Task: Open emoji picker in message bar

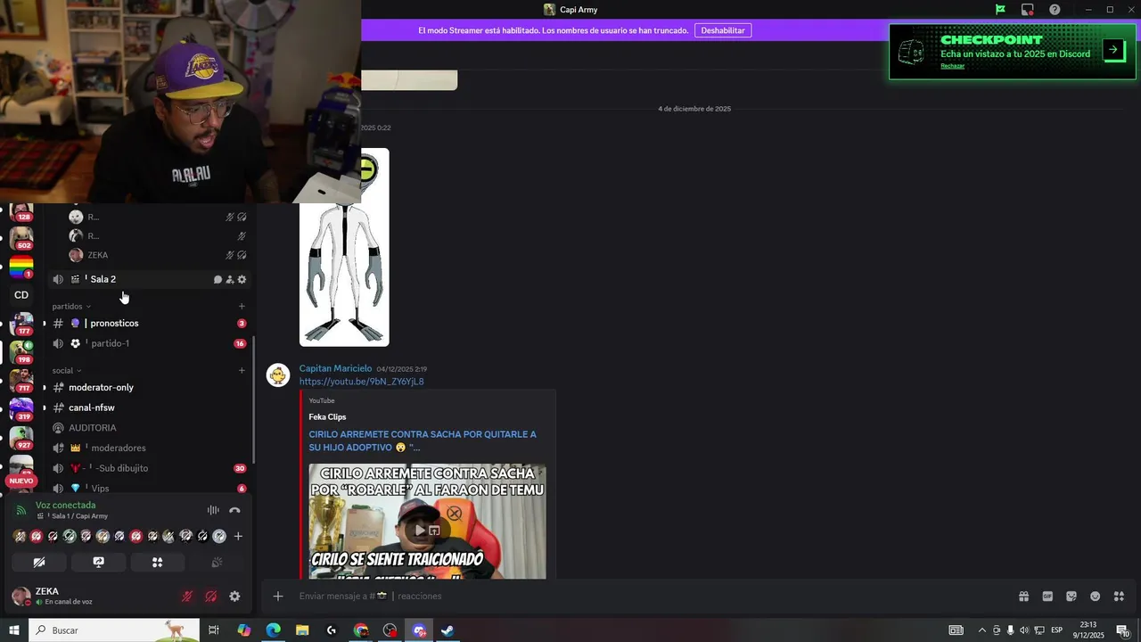Action: pyautogui.click(x=1095, y=597)
